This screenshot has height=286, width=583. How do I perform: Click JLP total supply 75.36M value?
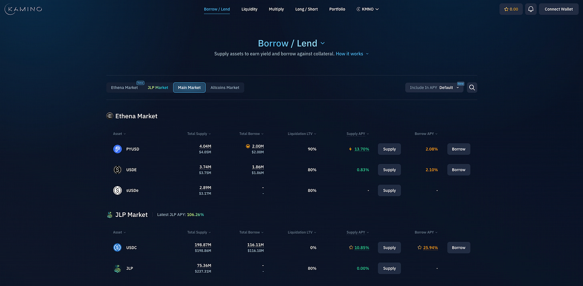coord(204,266)
